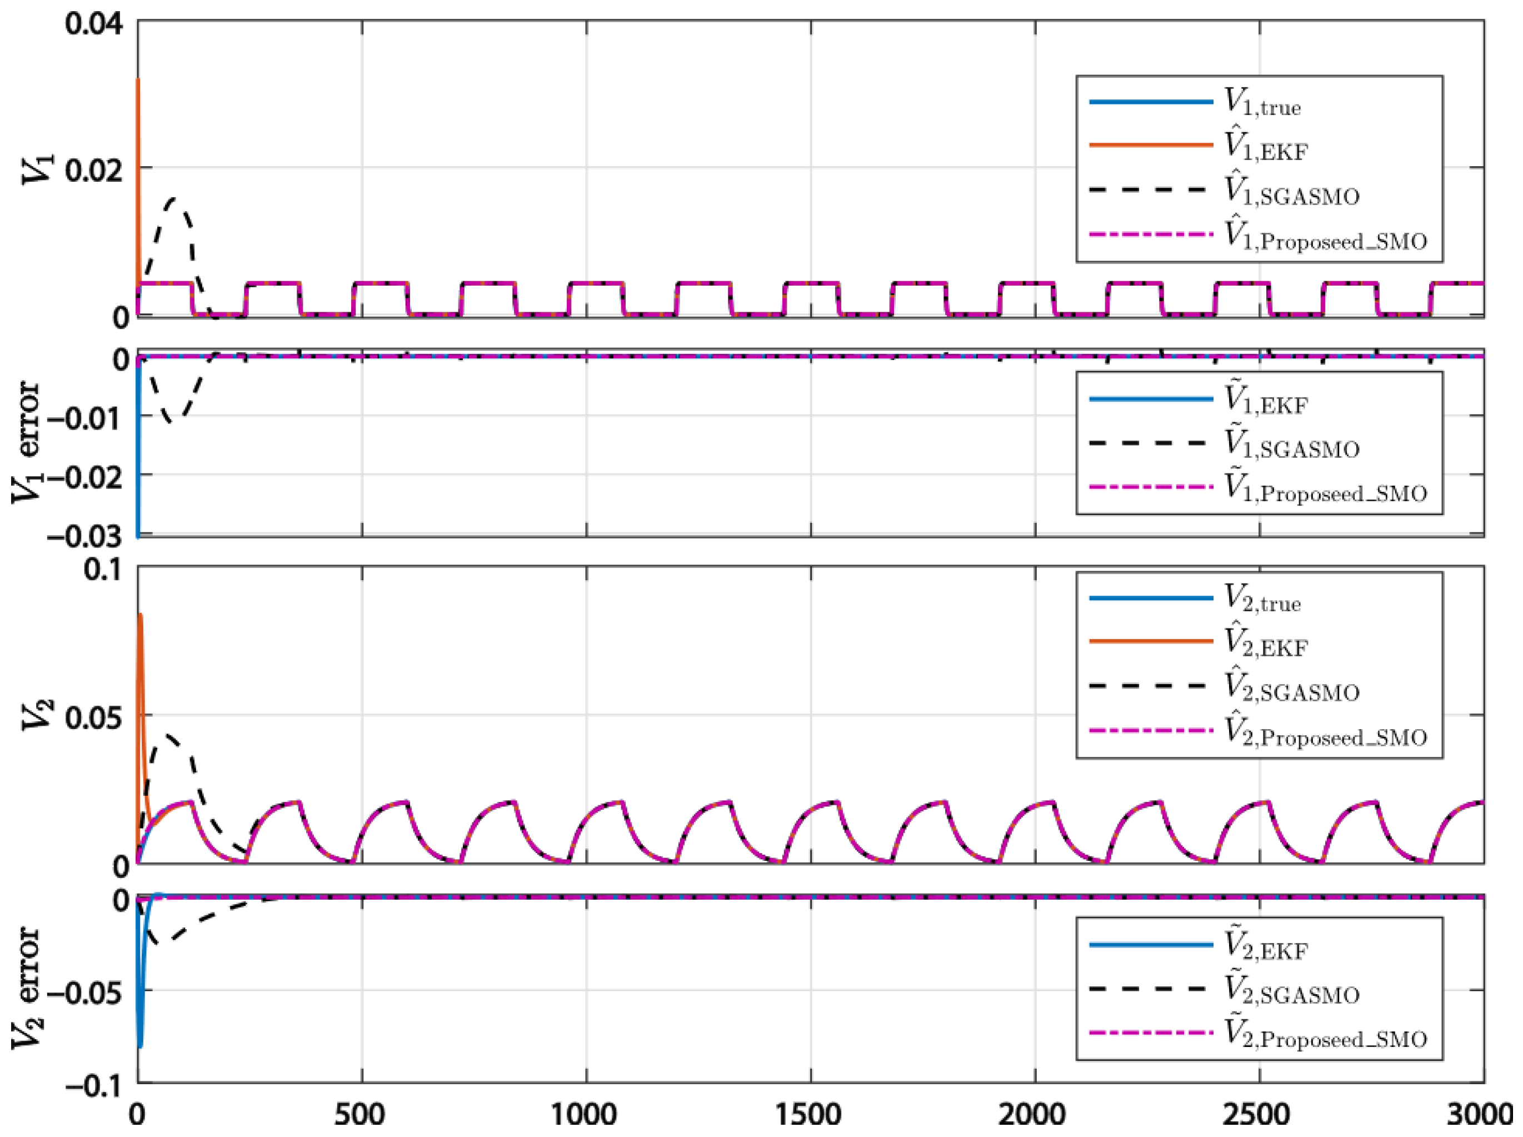The image size is (1523, 1137).
Task: Click the orange EKF spike peak in V2 plot
Action: point(141,615)
